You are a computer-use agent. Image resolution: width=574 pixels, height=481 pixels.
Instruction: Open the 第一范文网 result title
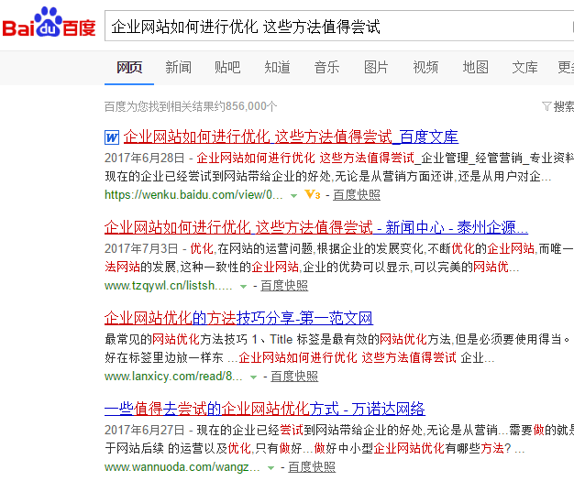click(x=238, y=318)
